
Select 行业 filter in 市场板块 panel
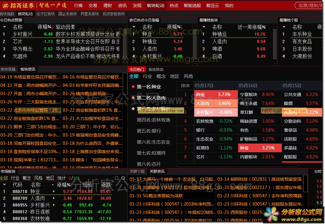[x=15, y=178]
